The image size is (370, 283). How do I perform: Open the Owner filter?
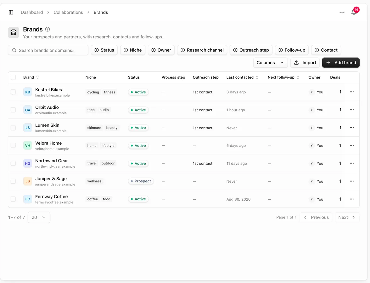(161, 50)
